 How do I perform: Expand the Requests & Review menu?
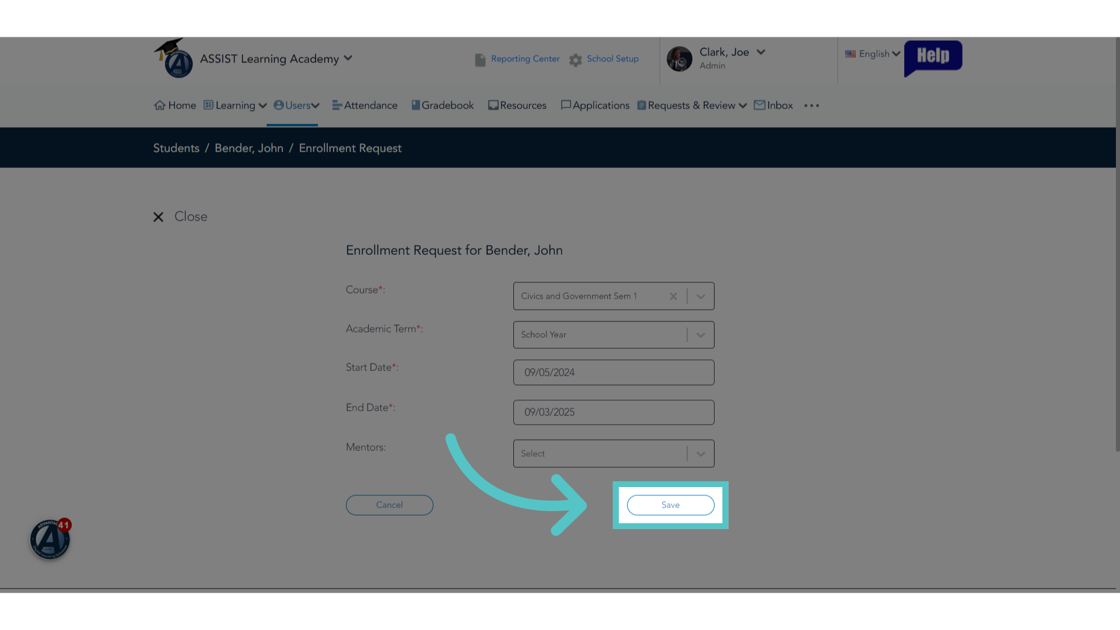tap(692, 106)
